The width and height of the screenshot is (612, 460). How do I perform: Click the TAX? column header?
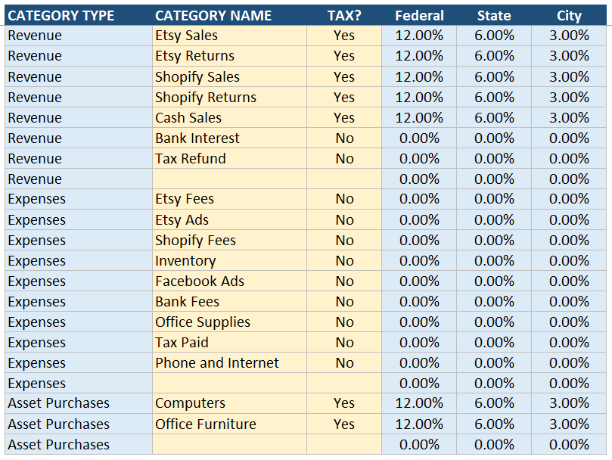coord(344,15)
